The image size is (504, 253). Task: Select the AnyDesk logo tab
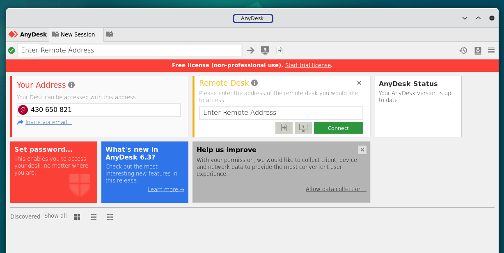(x=28, y=34)
